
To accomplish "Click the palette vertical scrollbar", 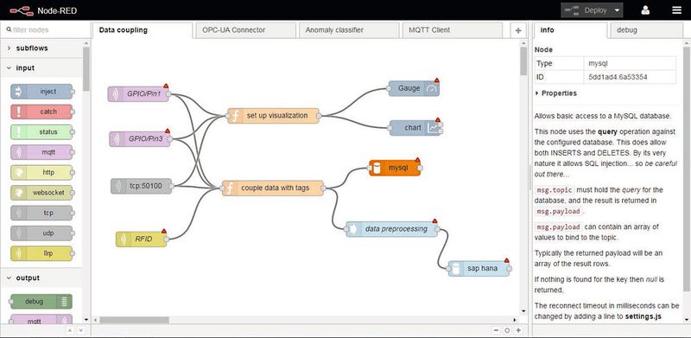I will pos(86,68).
